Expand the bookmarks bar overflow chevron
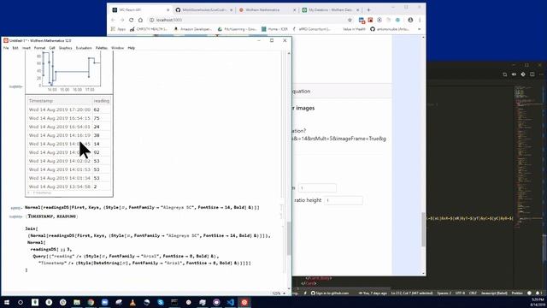 click(x=420, y=29)
